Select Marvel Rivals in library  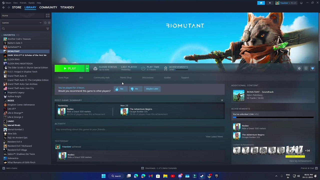tap(14, 125)
